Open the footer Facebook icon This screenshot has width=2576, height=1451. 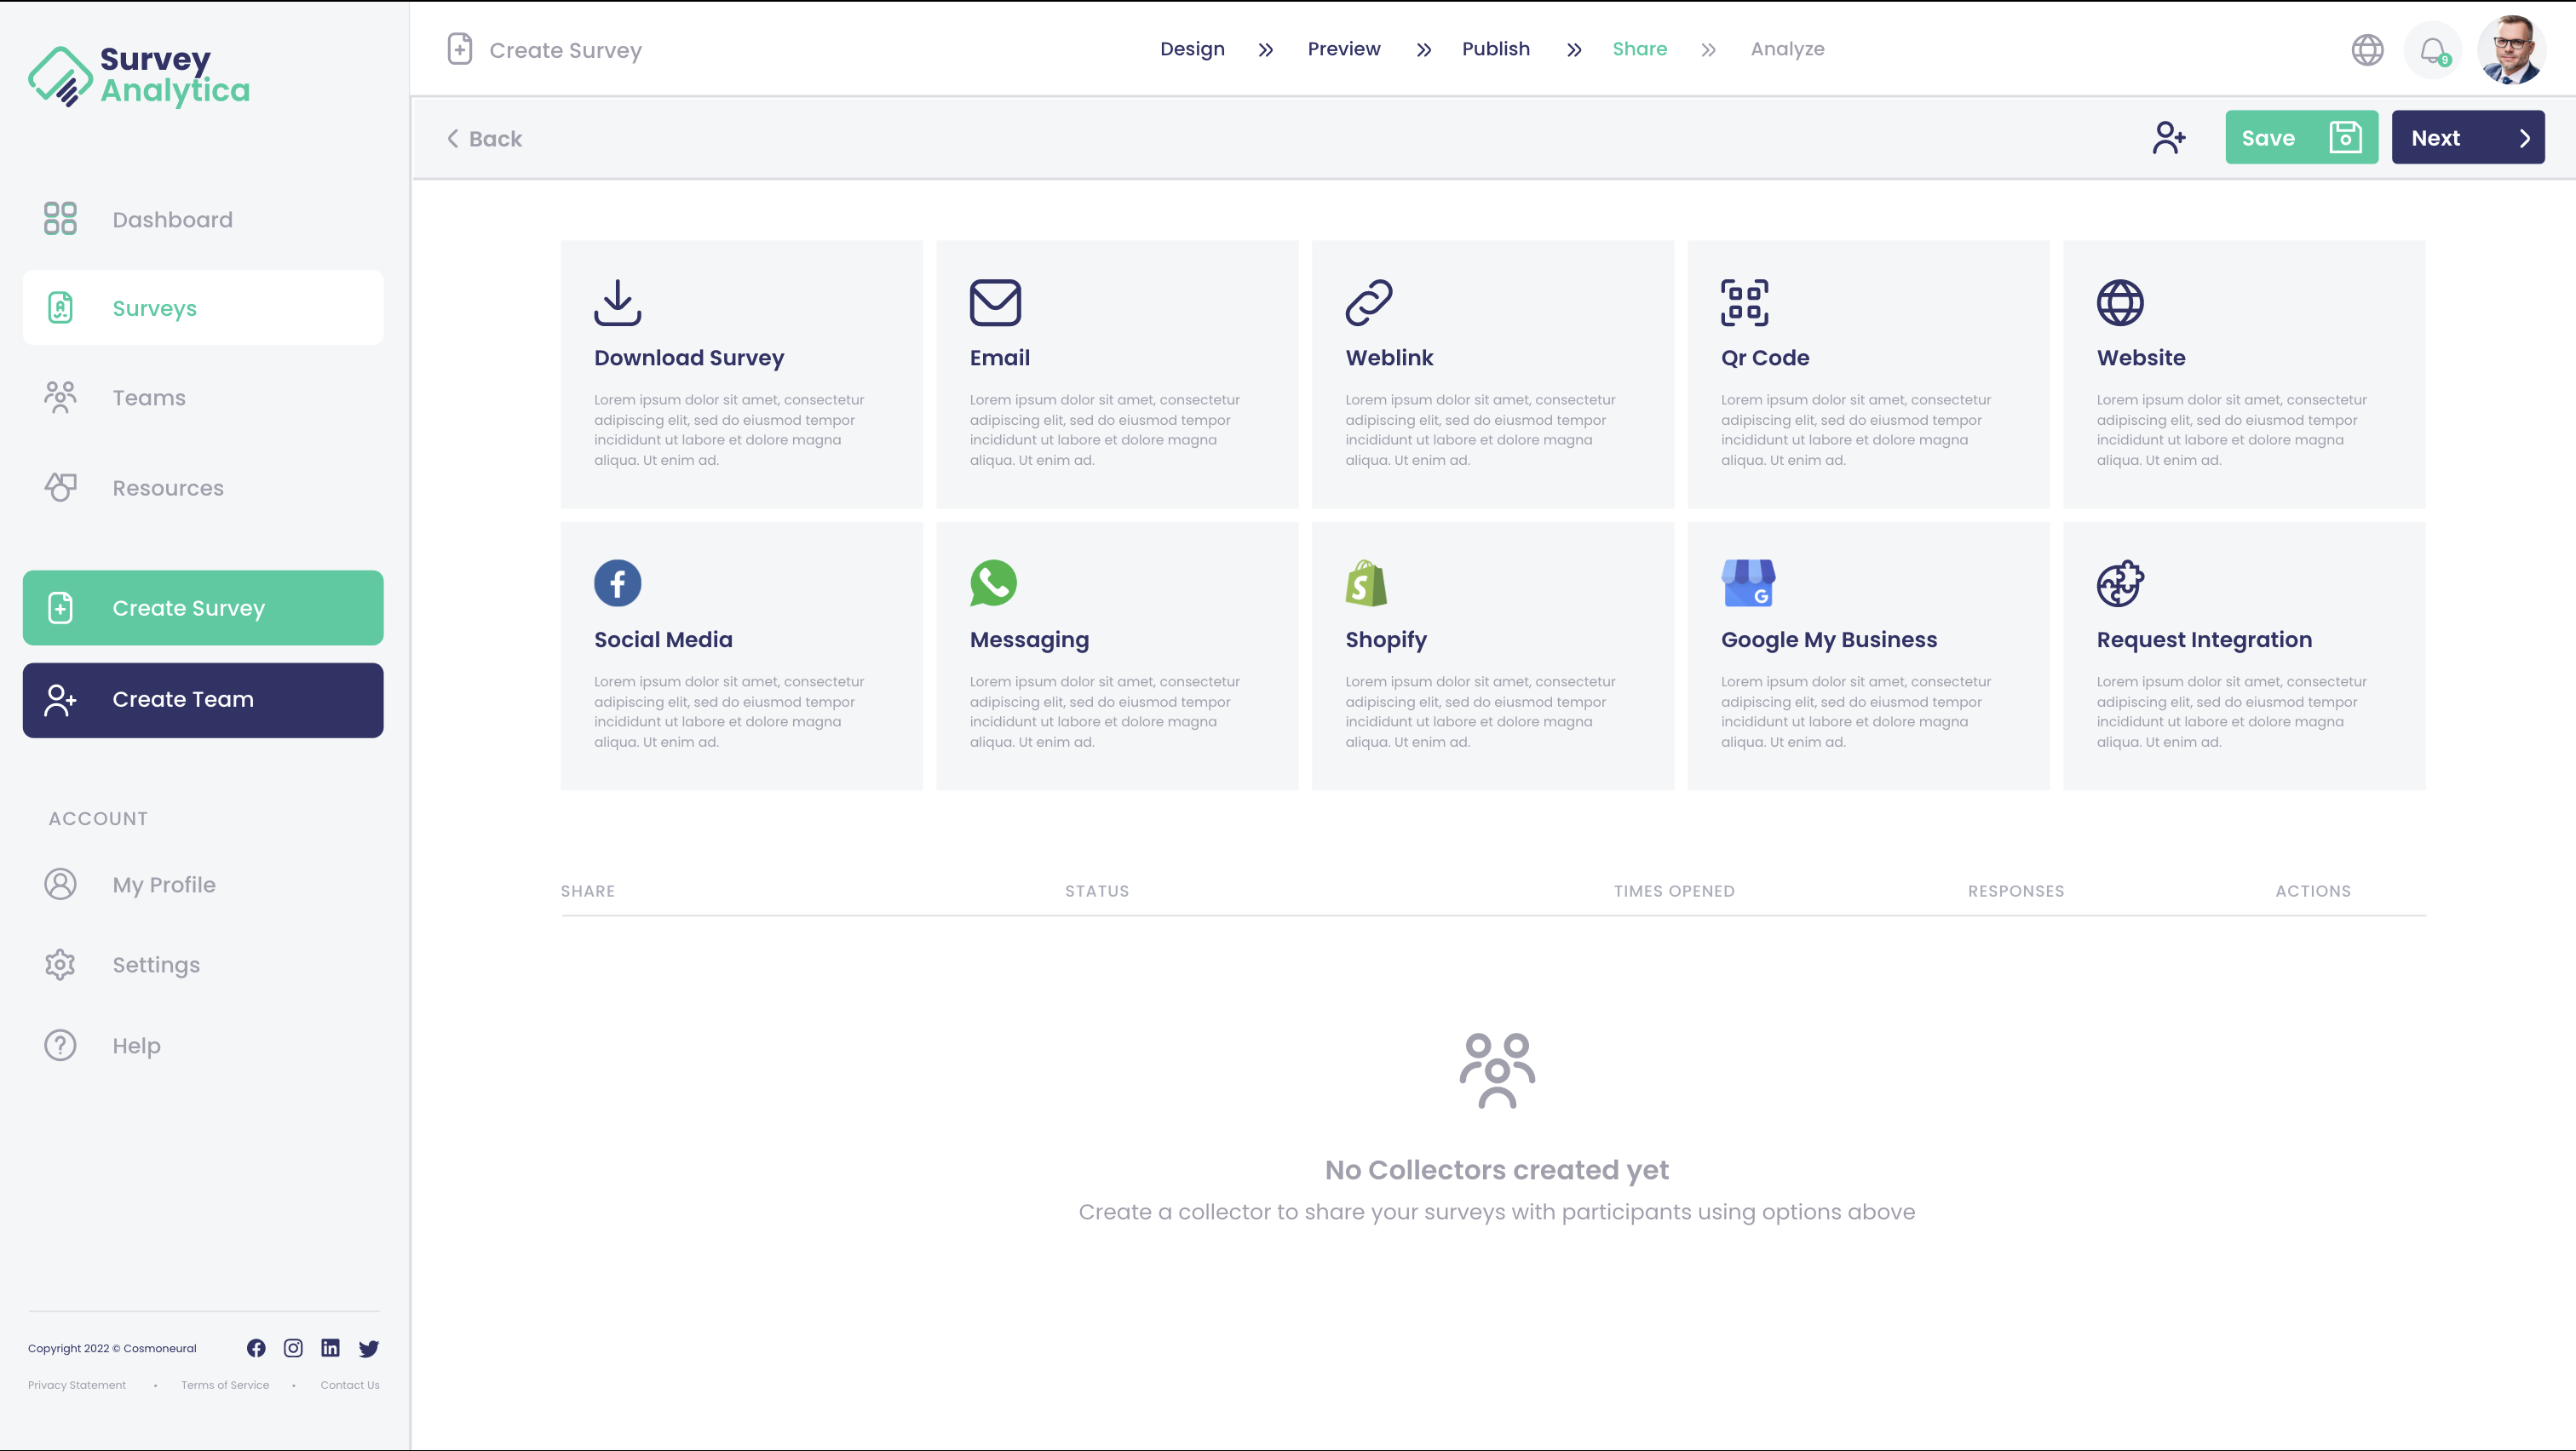tap(256, 1348)
